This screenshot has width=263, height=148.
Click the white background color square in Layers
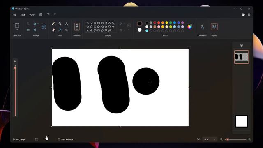tap(242, 121)
